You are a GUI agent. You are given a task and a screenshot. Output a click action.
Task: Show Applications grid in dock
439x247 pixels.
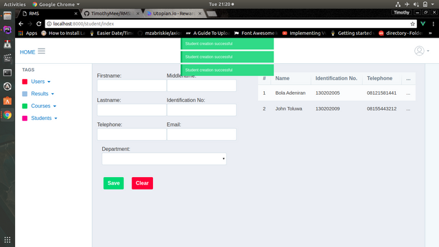coord(8,239)
